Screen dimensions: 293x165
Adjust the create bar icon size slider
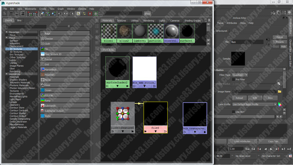point(69,26)
